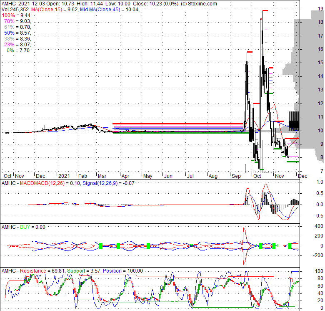
Task: Click the first green buy signal marker near March
Action: click(x=101, y=246)
